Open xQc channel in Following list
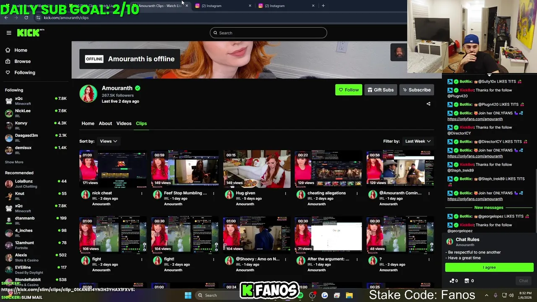This screenshot has height=302, width=537. [36, 101]
